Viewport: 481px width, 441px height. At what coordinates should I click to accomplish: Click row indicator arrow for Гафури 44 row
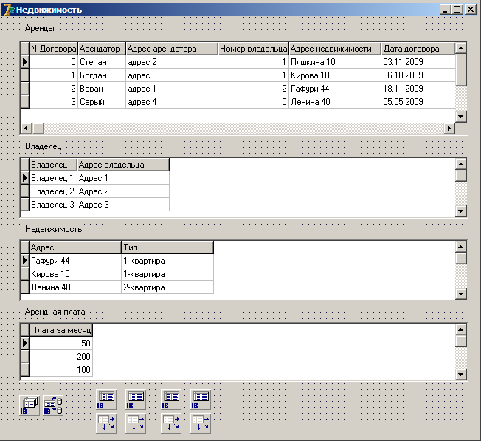(x=25, y=261)
